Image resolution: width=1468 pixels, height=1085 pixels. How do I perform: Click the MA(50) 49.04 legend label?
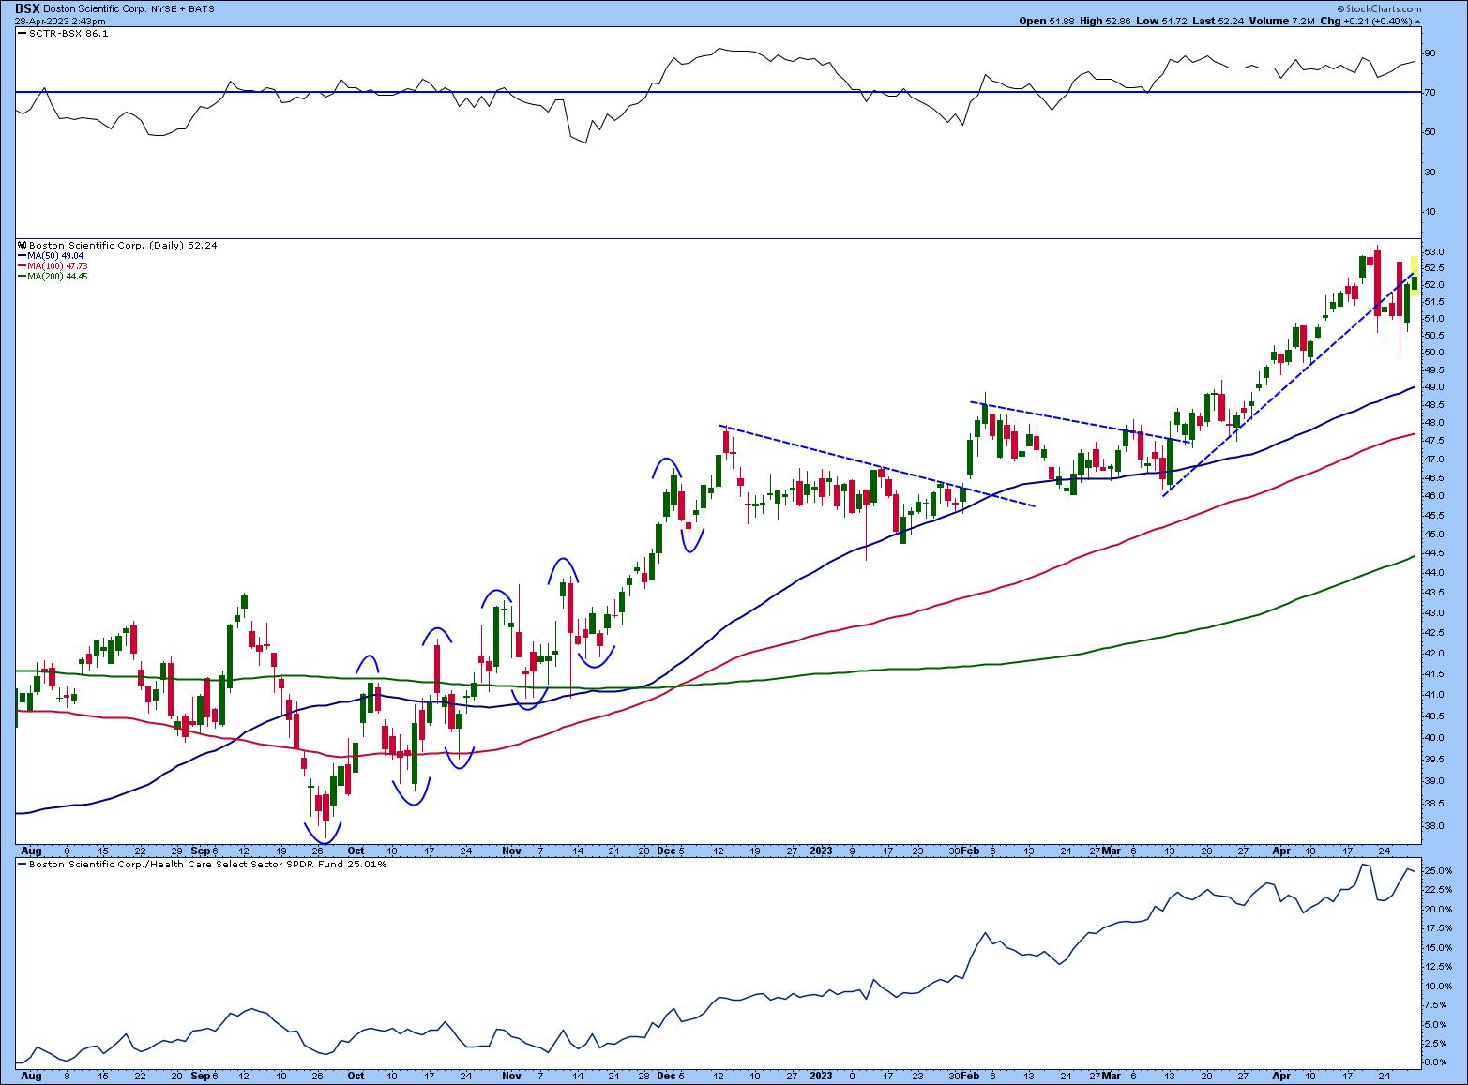click(x=55, y=256)
